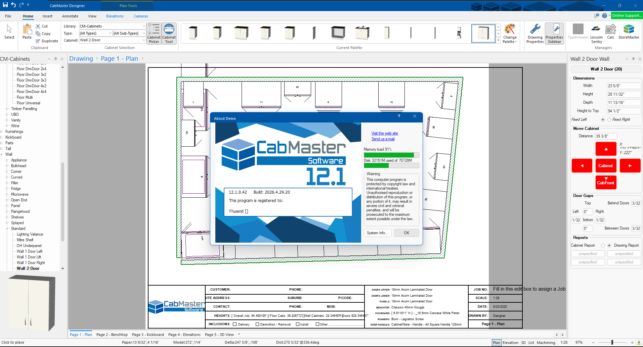
Task: Activate the Select pointer tool
Action: click(9, 32)
